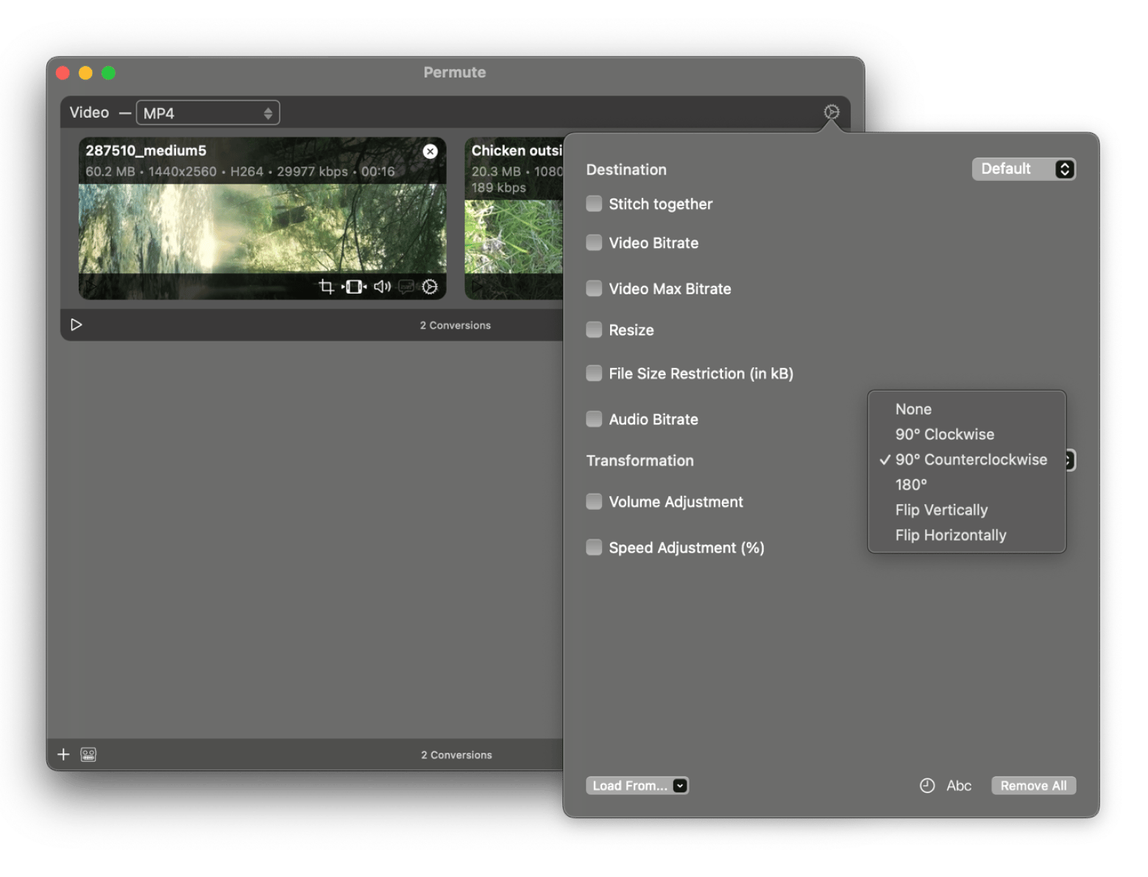Enable the Stitch together option
1148x877 pixels.
(x=594, y=203)
